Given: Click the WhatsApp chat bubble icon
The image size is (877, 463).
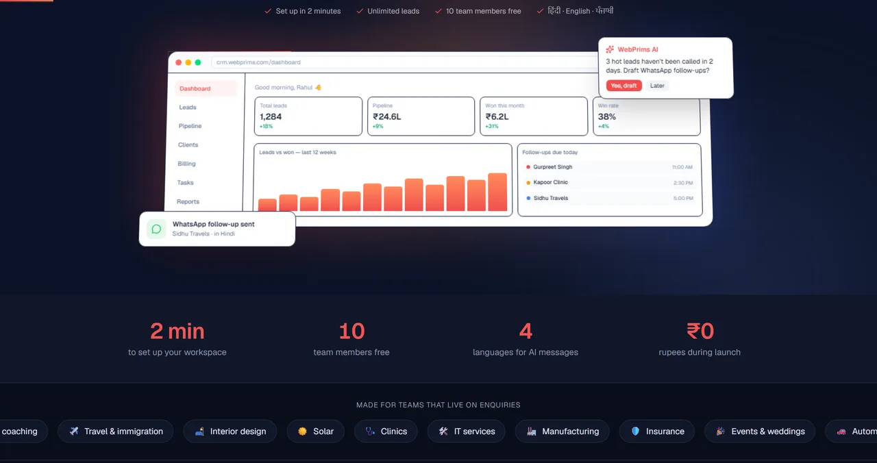Looking at the screenshot, I should 156,229.
